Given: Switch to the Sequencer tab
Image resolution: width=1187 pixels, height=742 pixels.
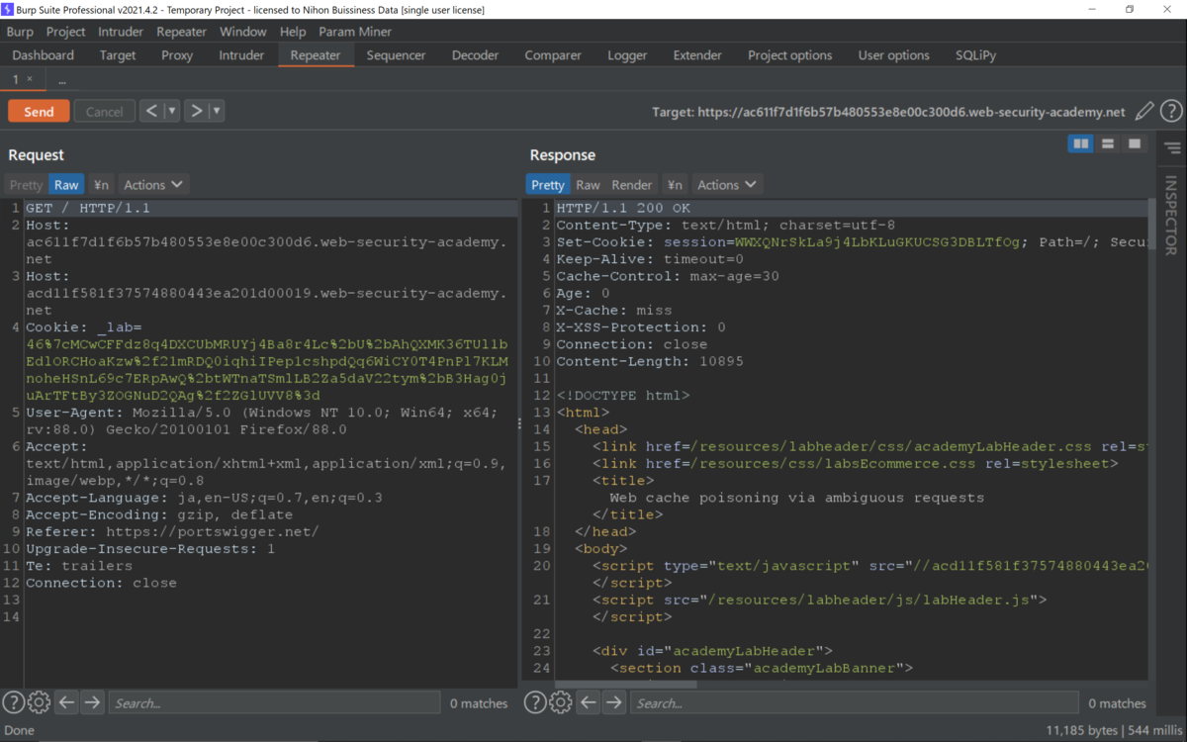Looking at the screenshot, I should point(396,55).
